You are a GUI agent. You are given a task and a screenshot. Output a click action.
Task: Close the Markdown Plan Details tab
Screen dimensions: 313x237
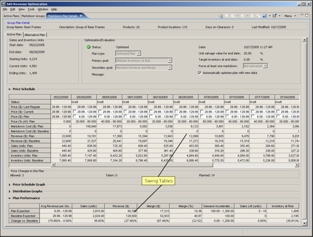click(x=81, y=16)
